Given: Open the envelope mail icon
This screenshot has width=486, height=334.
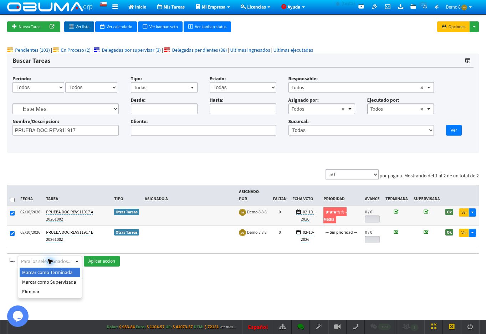Looking at the screenshot, I should [388, 7].
